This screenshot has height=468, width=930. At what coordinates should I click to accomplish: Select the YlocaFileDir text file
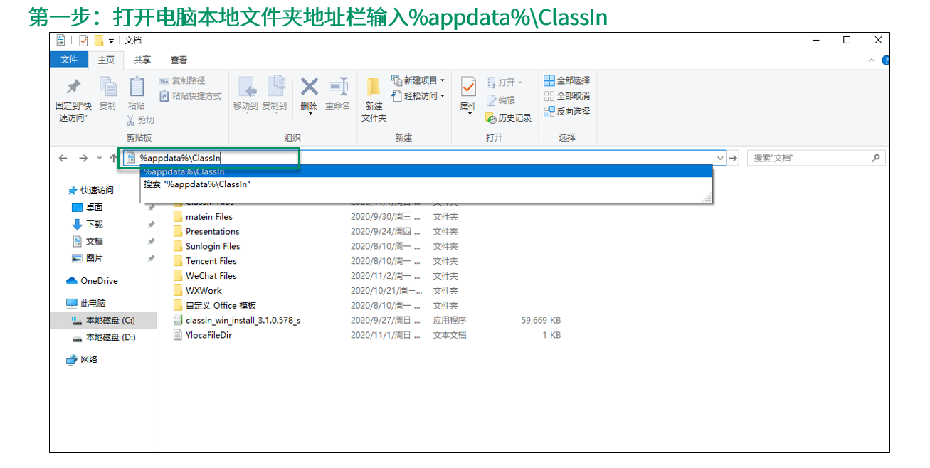click(204, 335)
